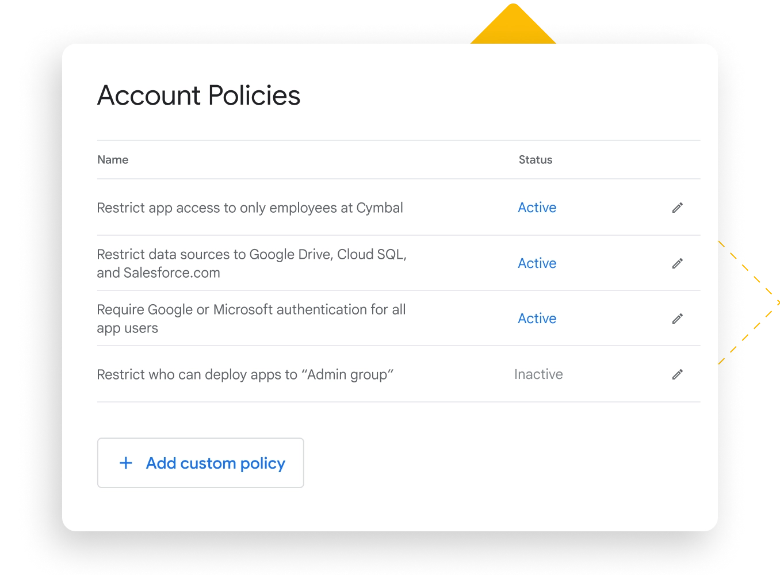Click the Status column header
780x575 pixels.
535,159
